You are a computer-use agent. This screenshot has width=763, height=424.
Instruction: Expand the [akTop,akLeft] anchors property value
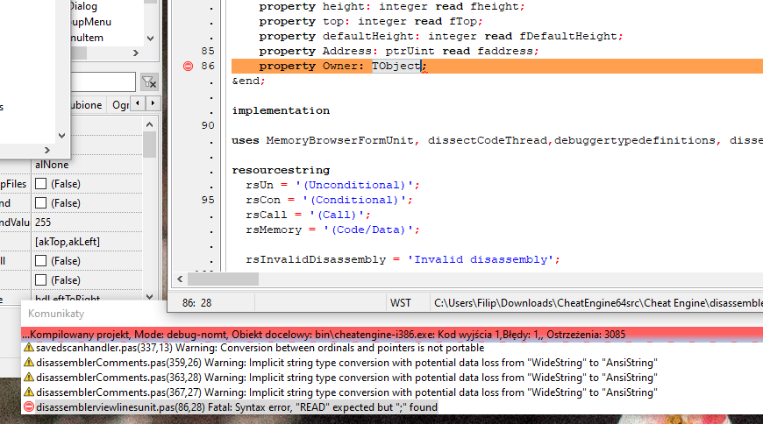coord(86,242)
